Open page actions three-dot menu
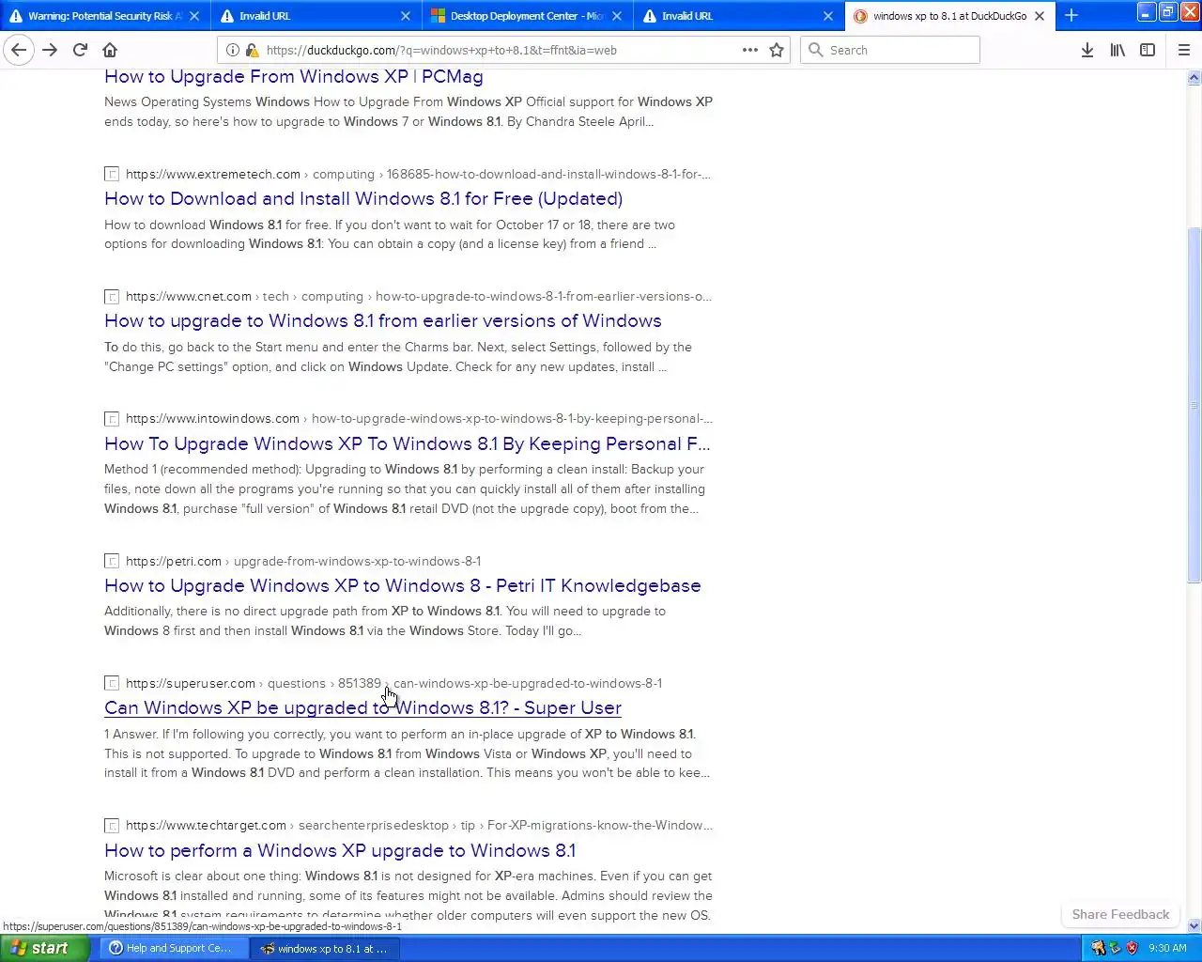1202x962 pixels. pos(749,50)
